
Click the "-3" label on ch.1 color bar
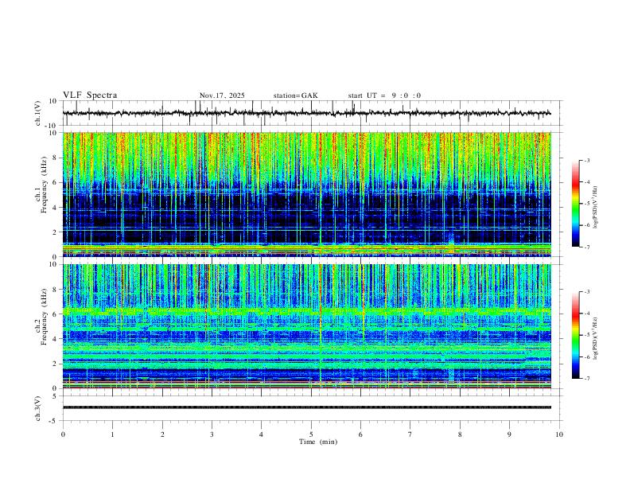(x=587, y=160)
